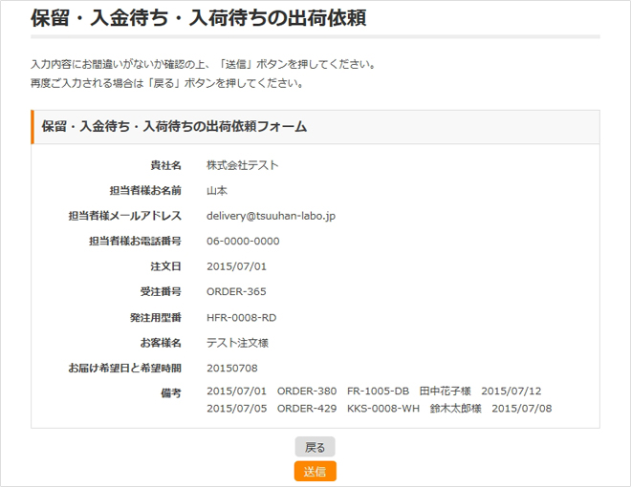The image size is (631, 487).
Task: Click the 担当者様メールアドレス label
Action: coord(124,216)
